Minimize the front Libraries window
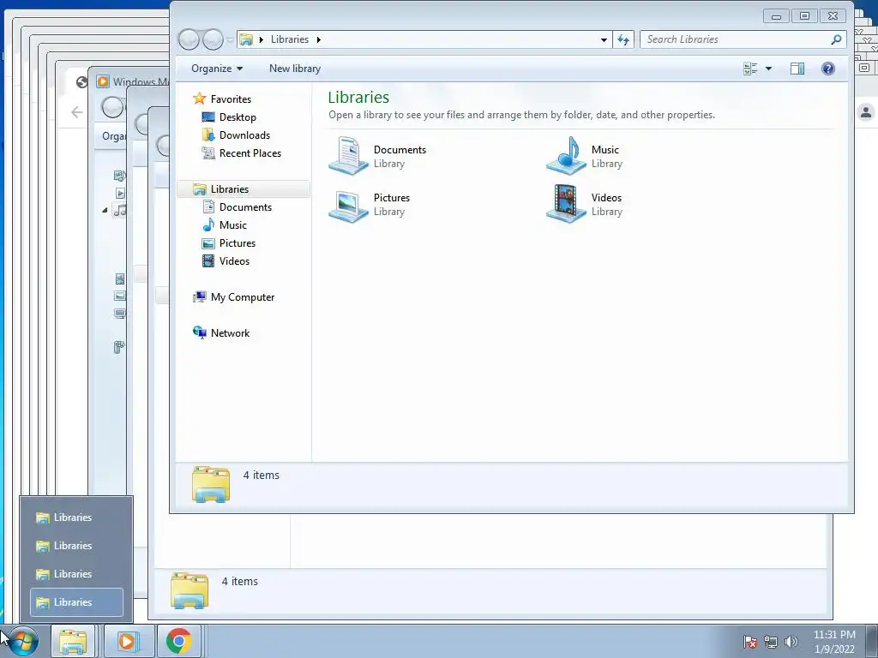 [x=776, y=16]
